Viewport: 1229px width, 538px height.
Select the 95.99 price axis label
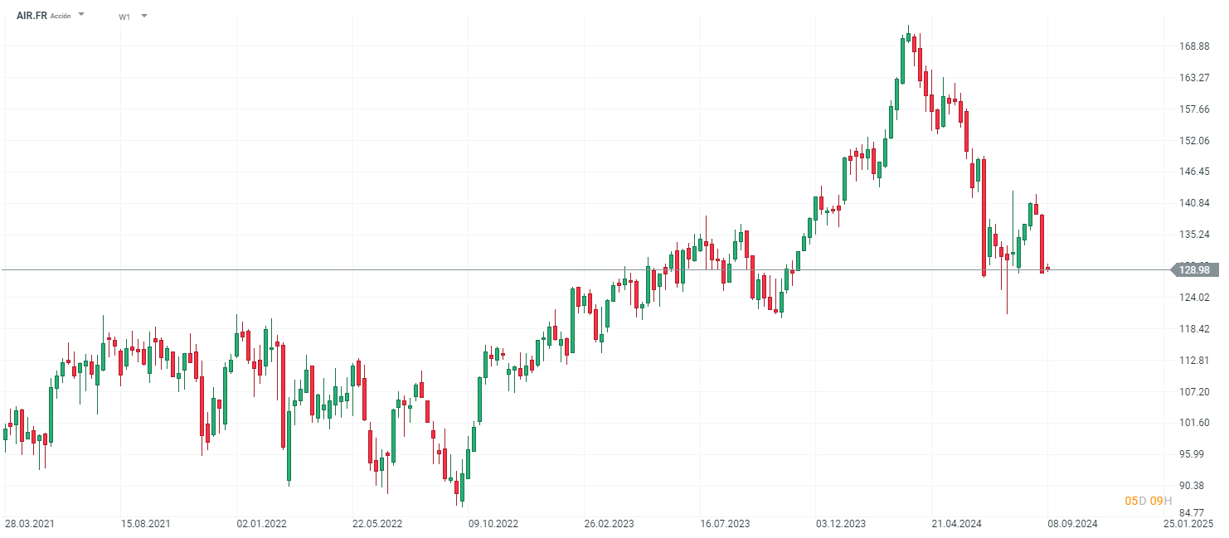point(1193,453)
